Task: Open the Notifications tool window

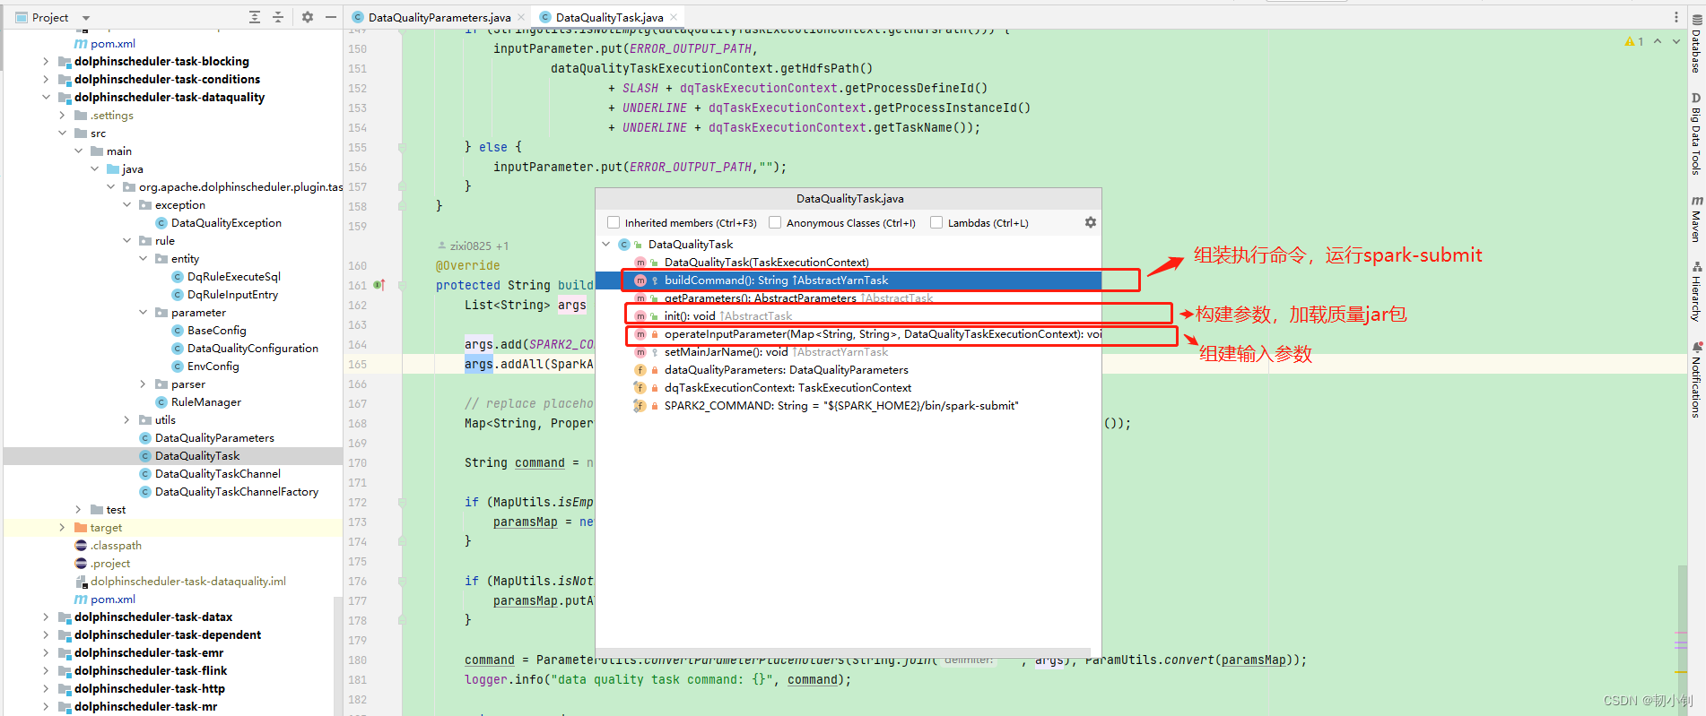Action: pyautogui.click(x=1696, y=379)
